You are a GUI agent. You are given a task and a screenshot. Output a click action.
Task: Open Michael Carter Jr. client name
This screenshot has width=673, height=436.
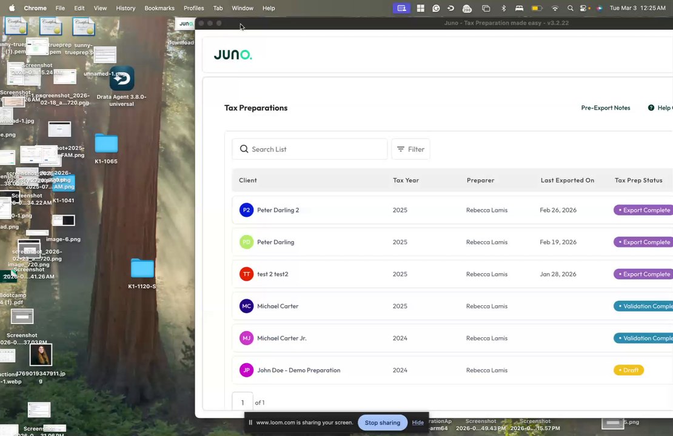(x=281, y=339)
